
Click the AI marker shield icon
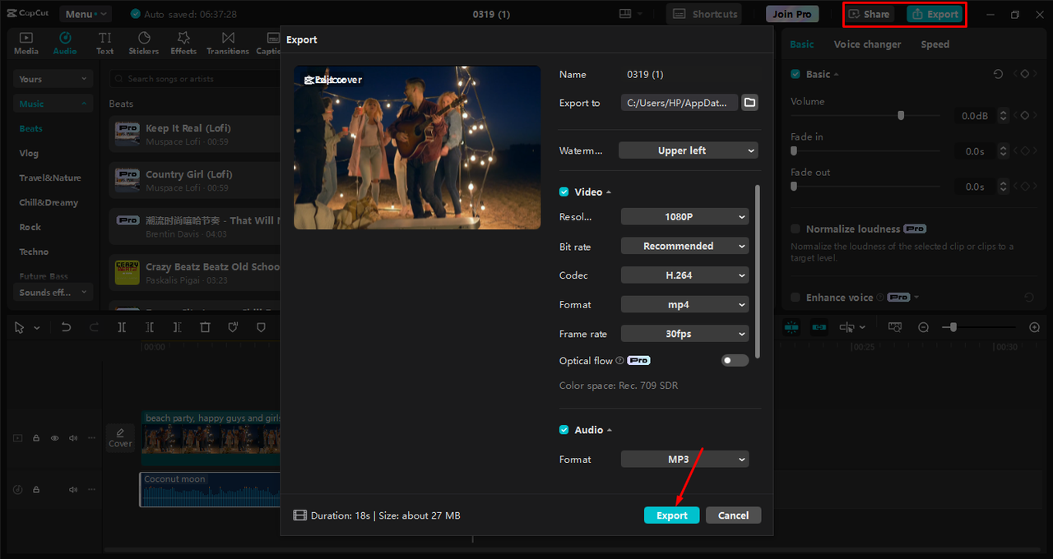point(234,327)
